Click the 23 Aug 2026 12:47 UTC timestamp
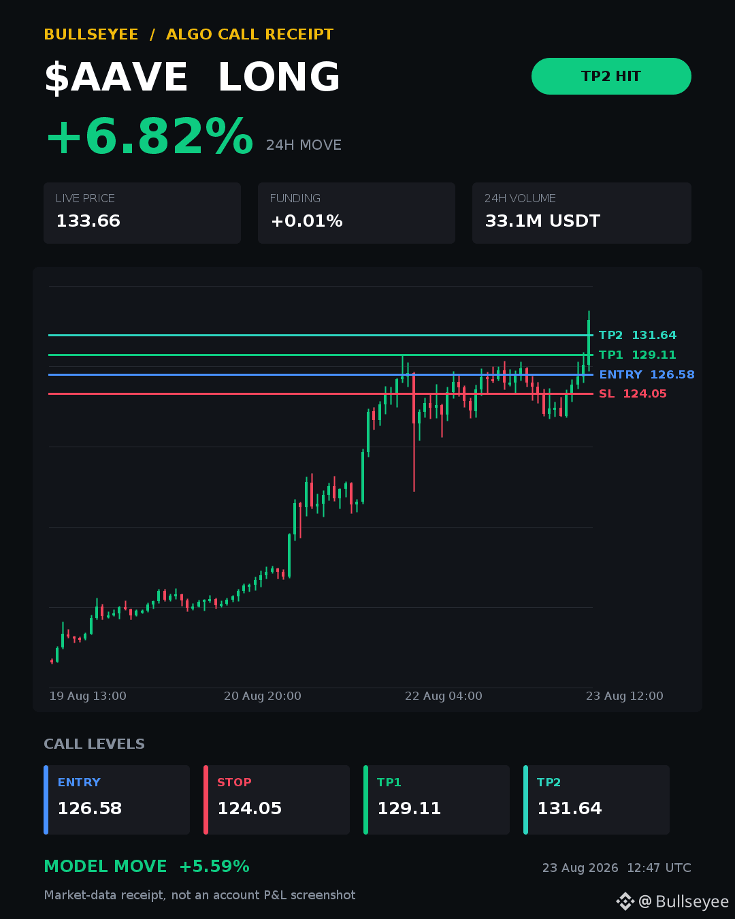This screenshot has height=919, width=735. [617, 868]
